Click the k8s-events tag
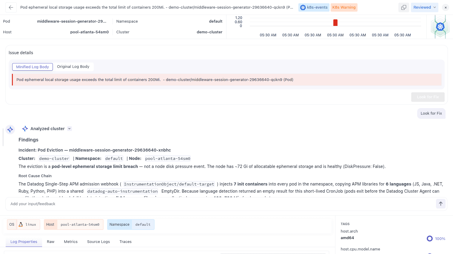453x254 pixels. [314, 7]
